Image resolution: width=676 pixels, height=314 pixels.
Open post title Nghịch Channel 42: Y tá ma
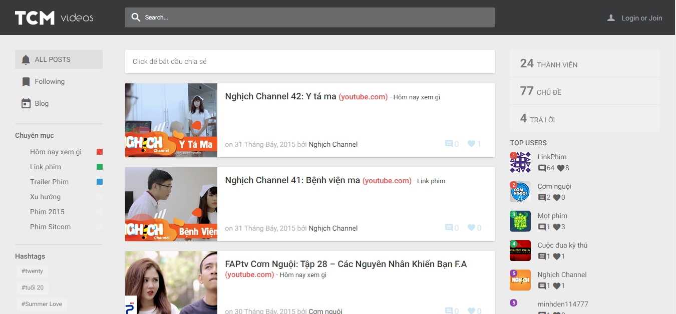tap(281, 96)
